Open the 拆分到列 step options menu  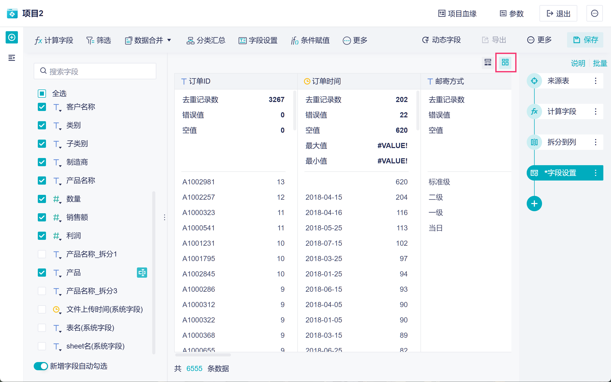(x=595, y=142)
